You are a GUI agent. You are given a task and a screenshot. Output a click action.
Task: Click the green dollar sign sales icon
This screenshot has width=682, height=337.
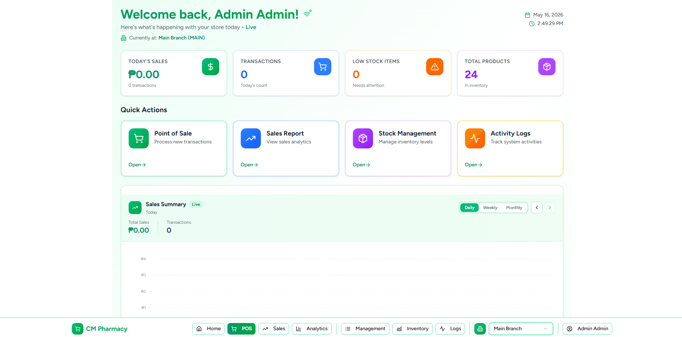pos(211,67)
